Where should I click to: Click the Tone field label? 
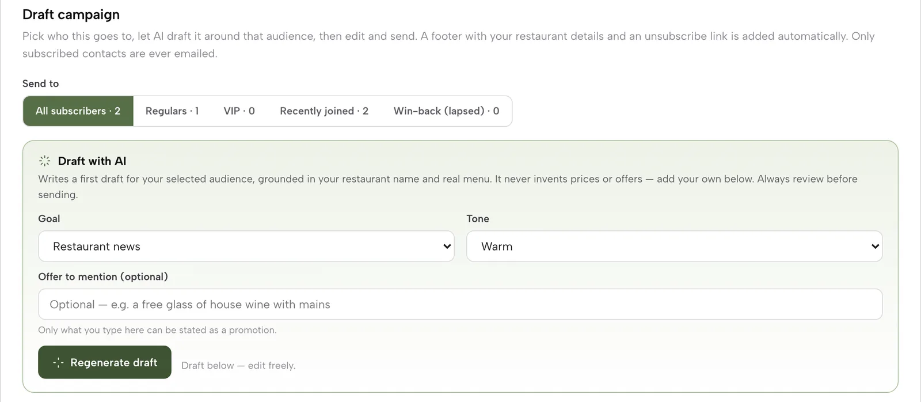point(478,219)
